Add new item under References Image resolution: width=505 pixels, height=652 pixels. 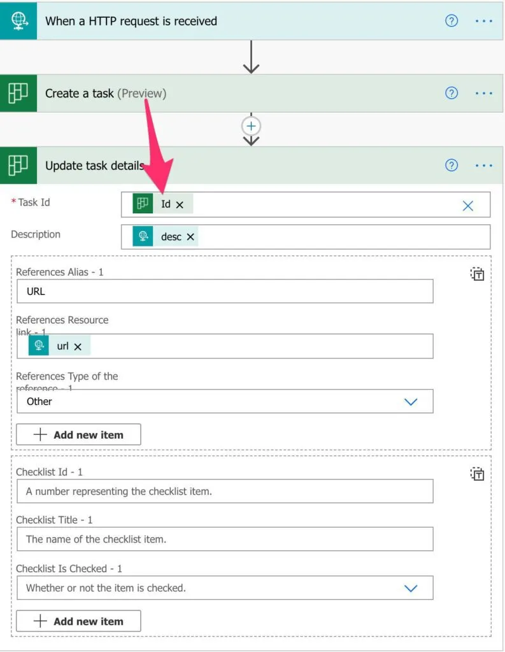point(78,435)
